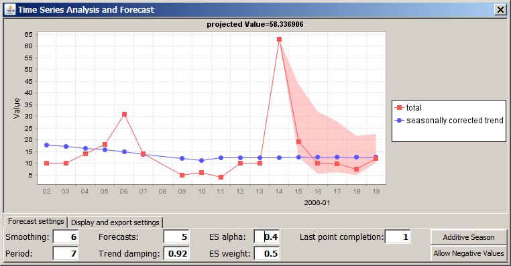Screen dimensions: 511x266
Task: Click the Period input field
Action: (x=66, y=254)
